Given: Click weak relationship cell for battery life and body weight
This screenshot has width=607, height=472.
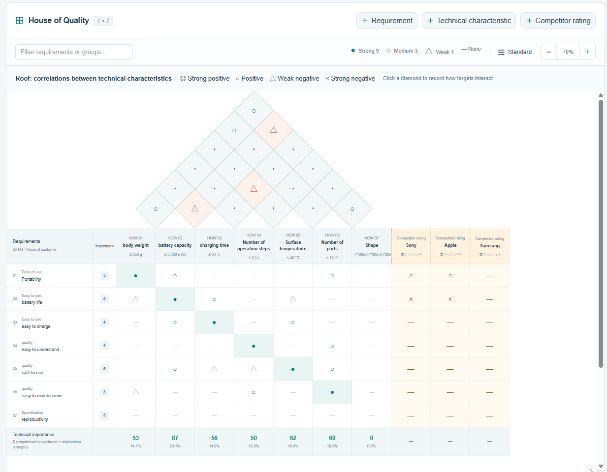Looking at the screenshot, I should tap(136, 299).
